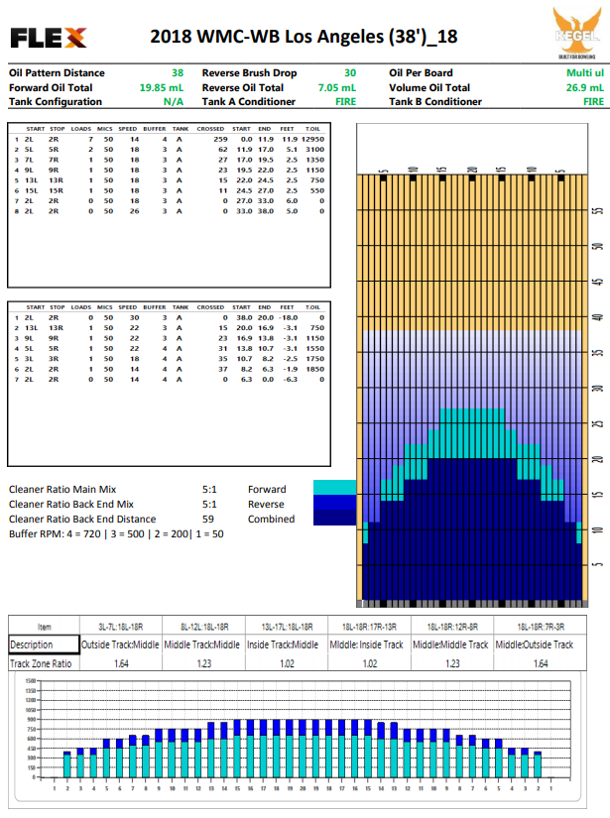The width and height of the screenshot is (610, 818).
Task: Click the '18L-18R:17R-13R' column header
Action: coord(369,627)
